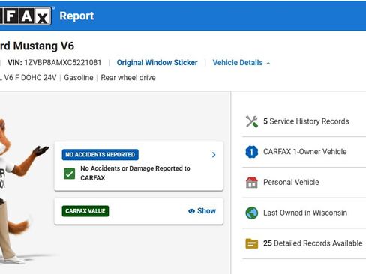Click the house Personal Vehicle icon
Screen dimensions: 366x274
(x=252, y=183)
